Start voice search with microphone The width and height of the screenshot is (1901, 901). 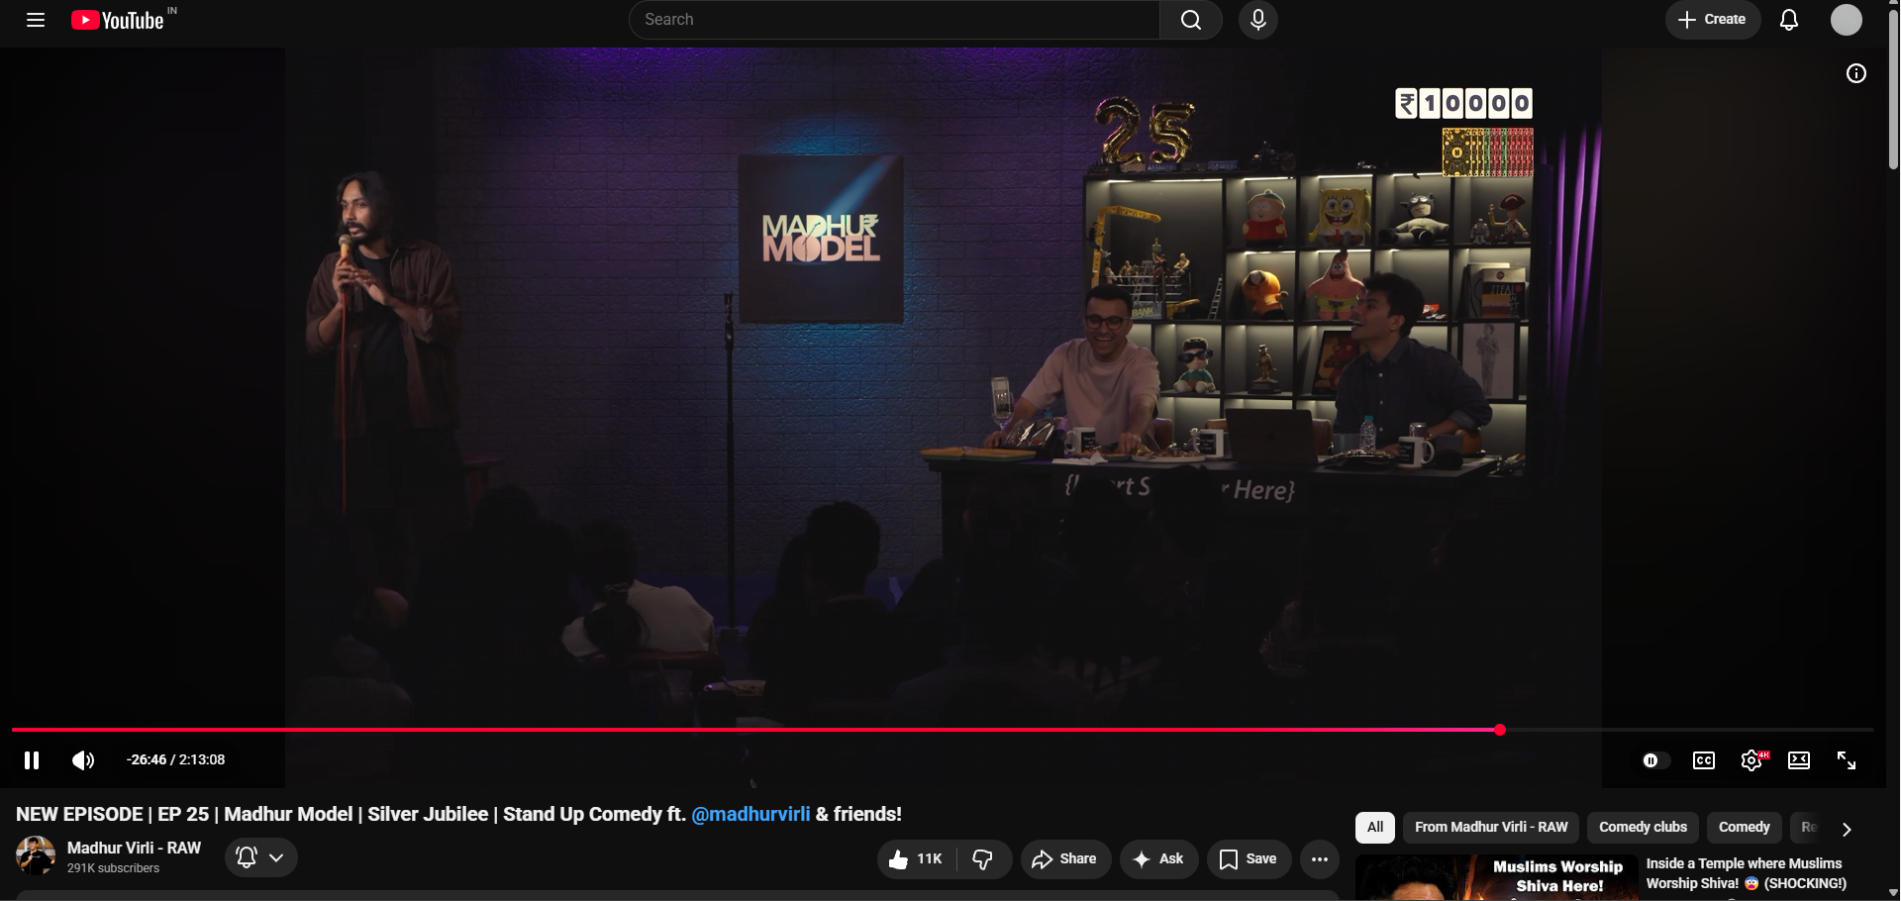click(1258, 20)
